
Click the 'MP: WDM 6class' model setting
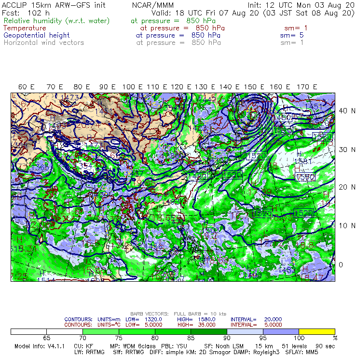click(x=133, y=346)
